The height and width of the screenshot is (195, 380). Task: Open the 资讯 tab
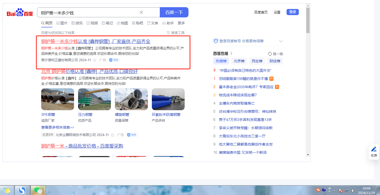pos(77,23)
